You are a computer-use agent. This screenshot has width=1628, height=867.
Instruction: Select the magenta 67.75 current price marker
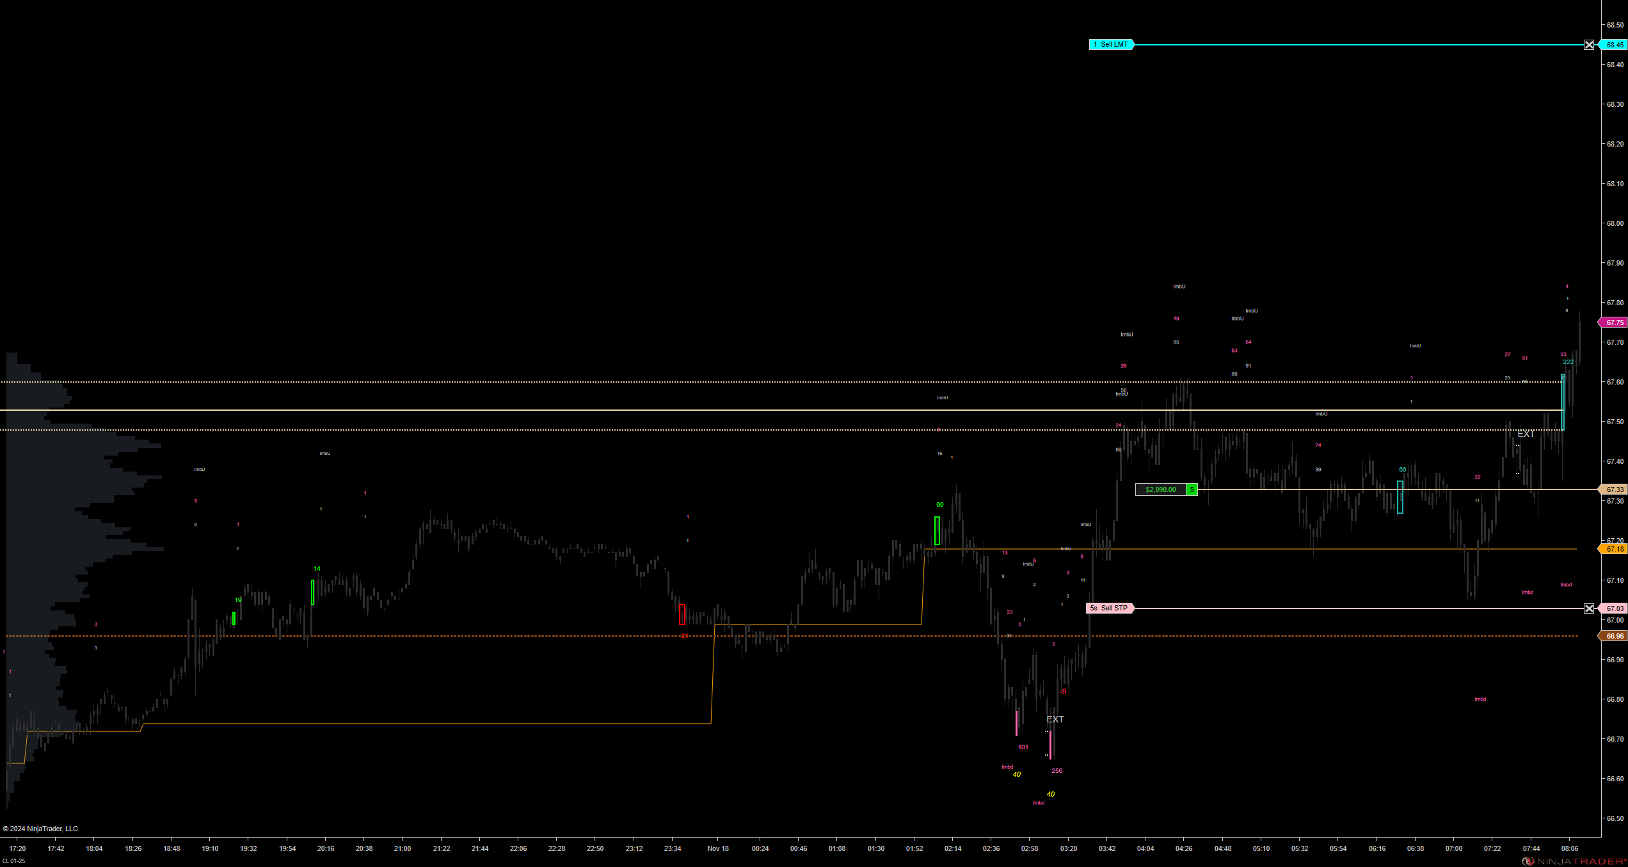point(1614,323)
